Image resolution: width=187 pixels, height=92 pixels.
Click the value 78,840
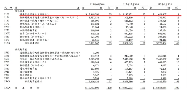pyautogui.click(x=129, y=24)
